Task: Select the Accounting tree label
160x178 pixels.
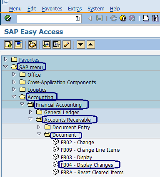Action: point(40,98)
